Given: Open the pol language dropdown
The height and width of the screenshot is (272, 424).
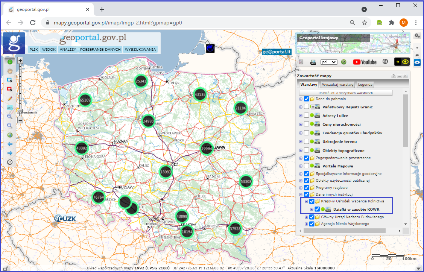Looking at the screenshot, I should tap(328, 62).
